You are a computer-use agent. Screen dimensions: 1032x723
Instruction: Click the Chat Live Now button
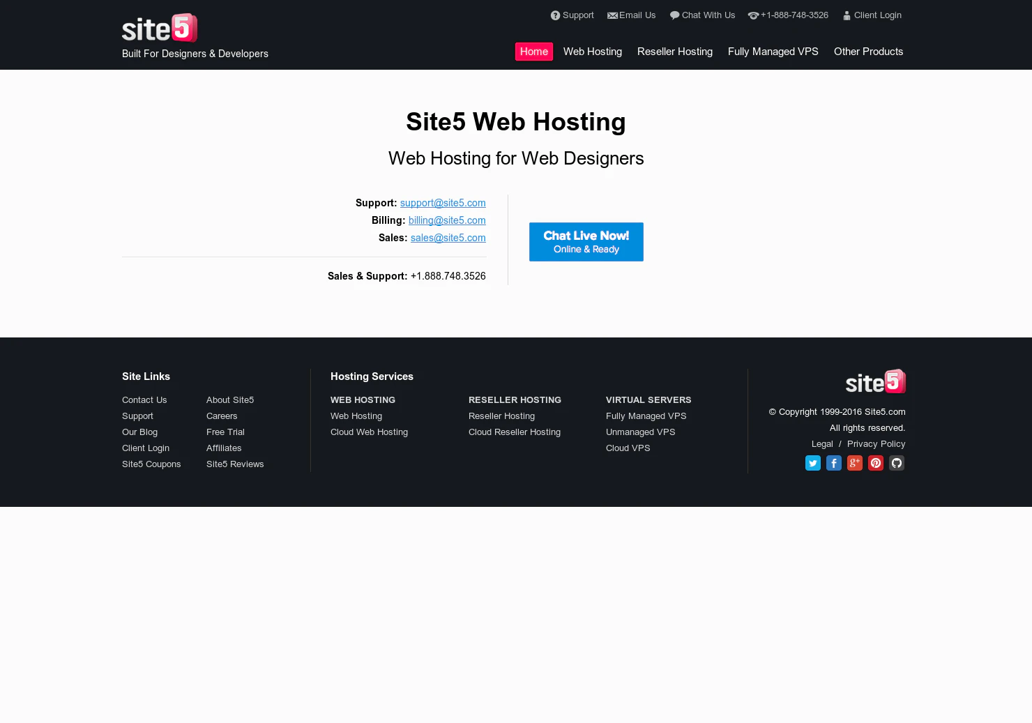point(586,242)
